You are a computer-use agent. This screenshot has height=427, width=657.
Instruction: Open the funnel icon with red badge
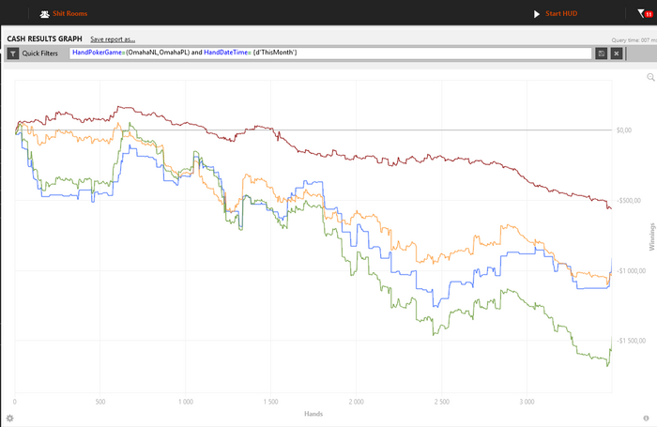click(645, 13)
